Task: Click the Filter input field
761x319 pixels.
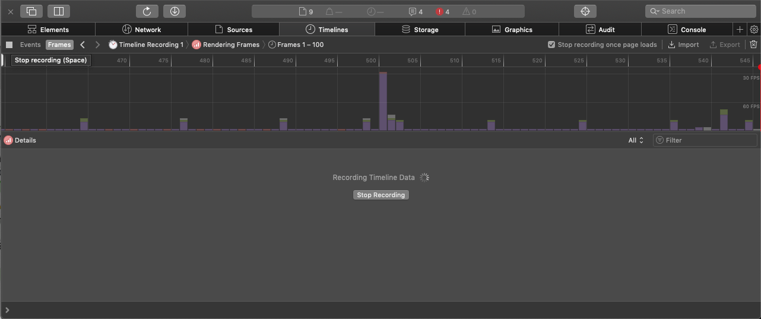Action: pos(705,140)
